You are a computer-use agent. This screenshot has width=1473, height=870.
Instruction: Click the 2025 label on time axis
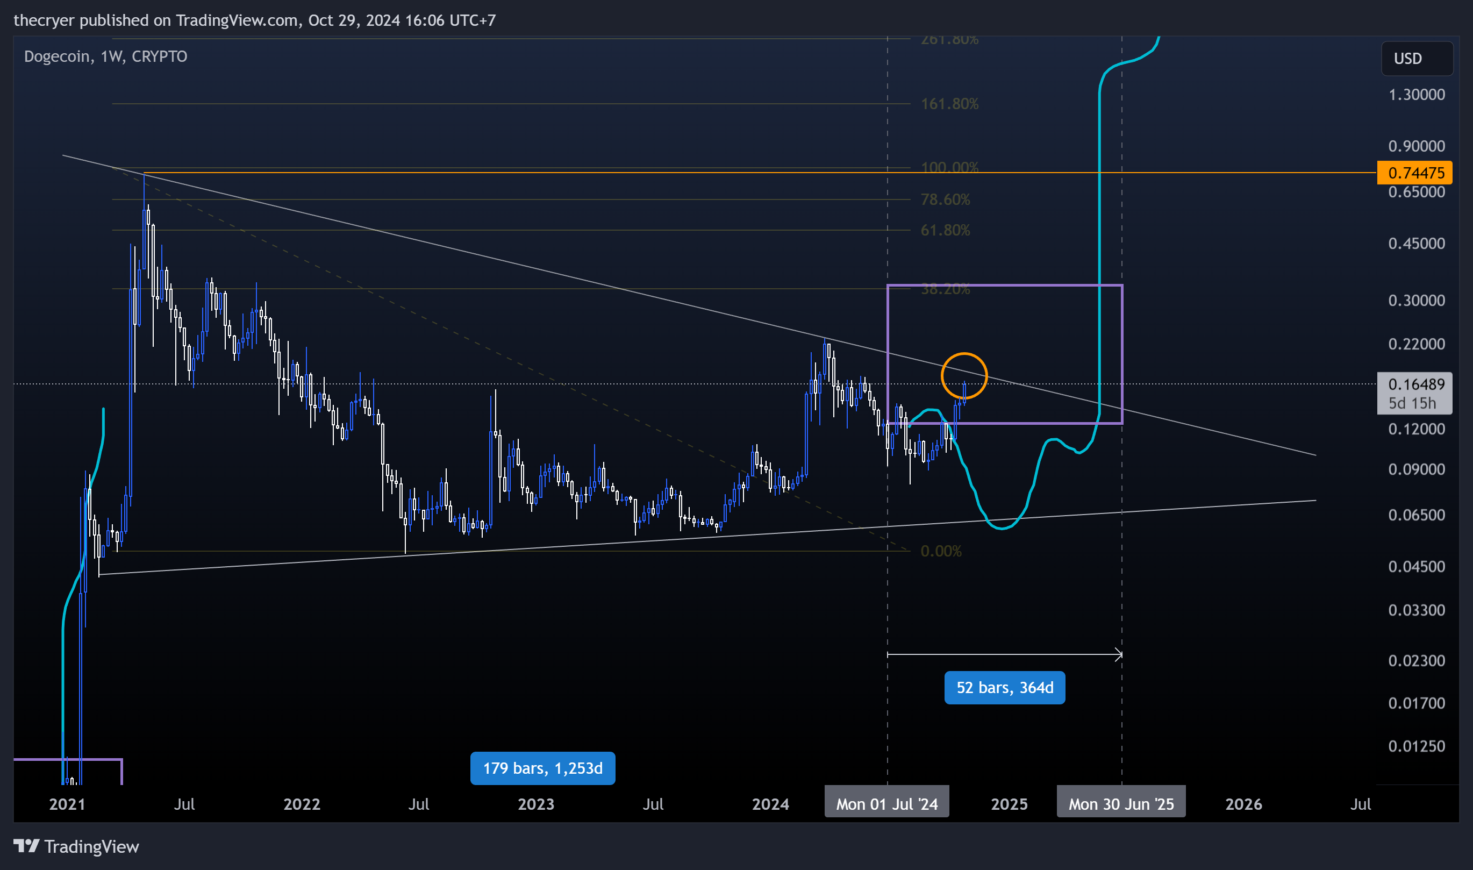1009,804
